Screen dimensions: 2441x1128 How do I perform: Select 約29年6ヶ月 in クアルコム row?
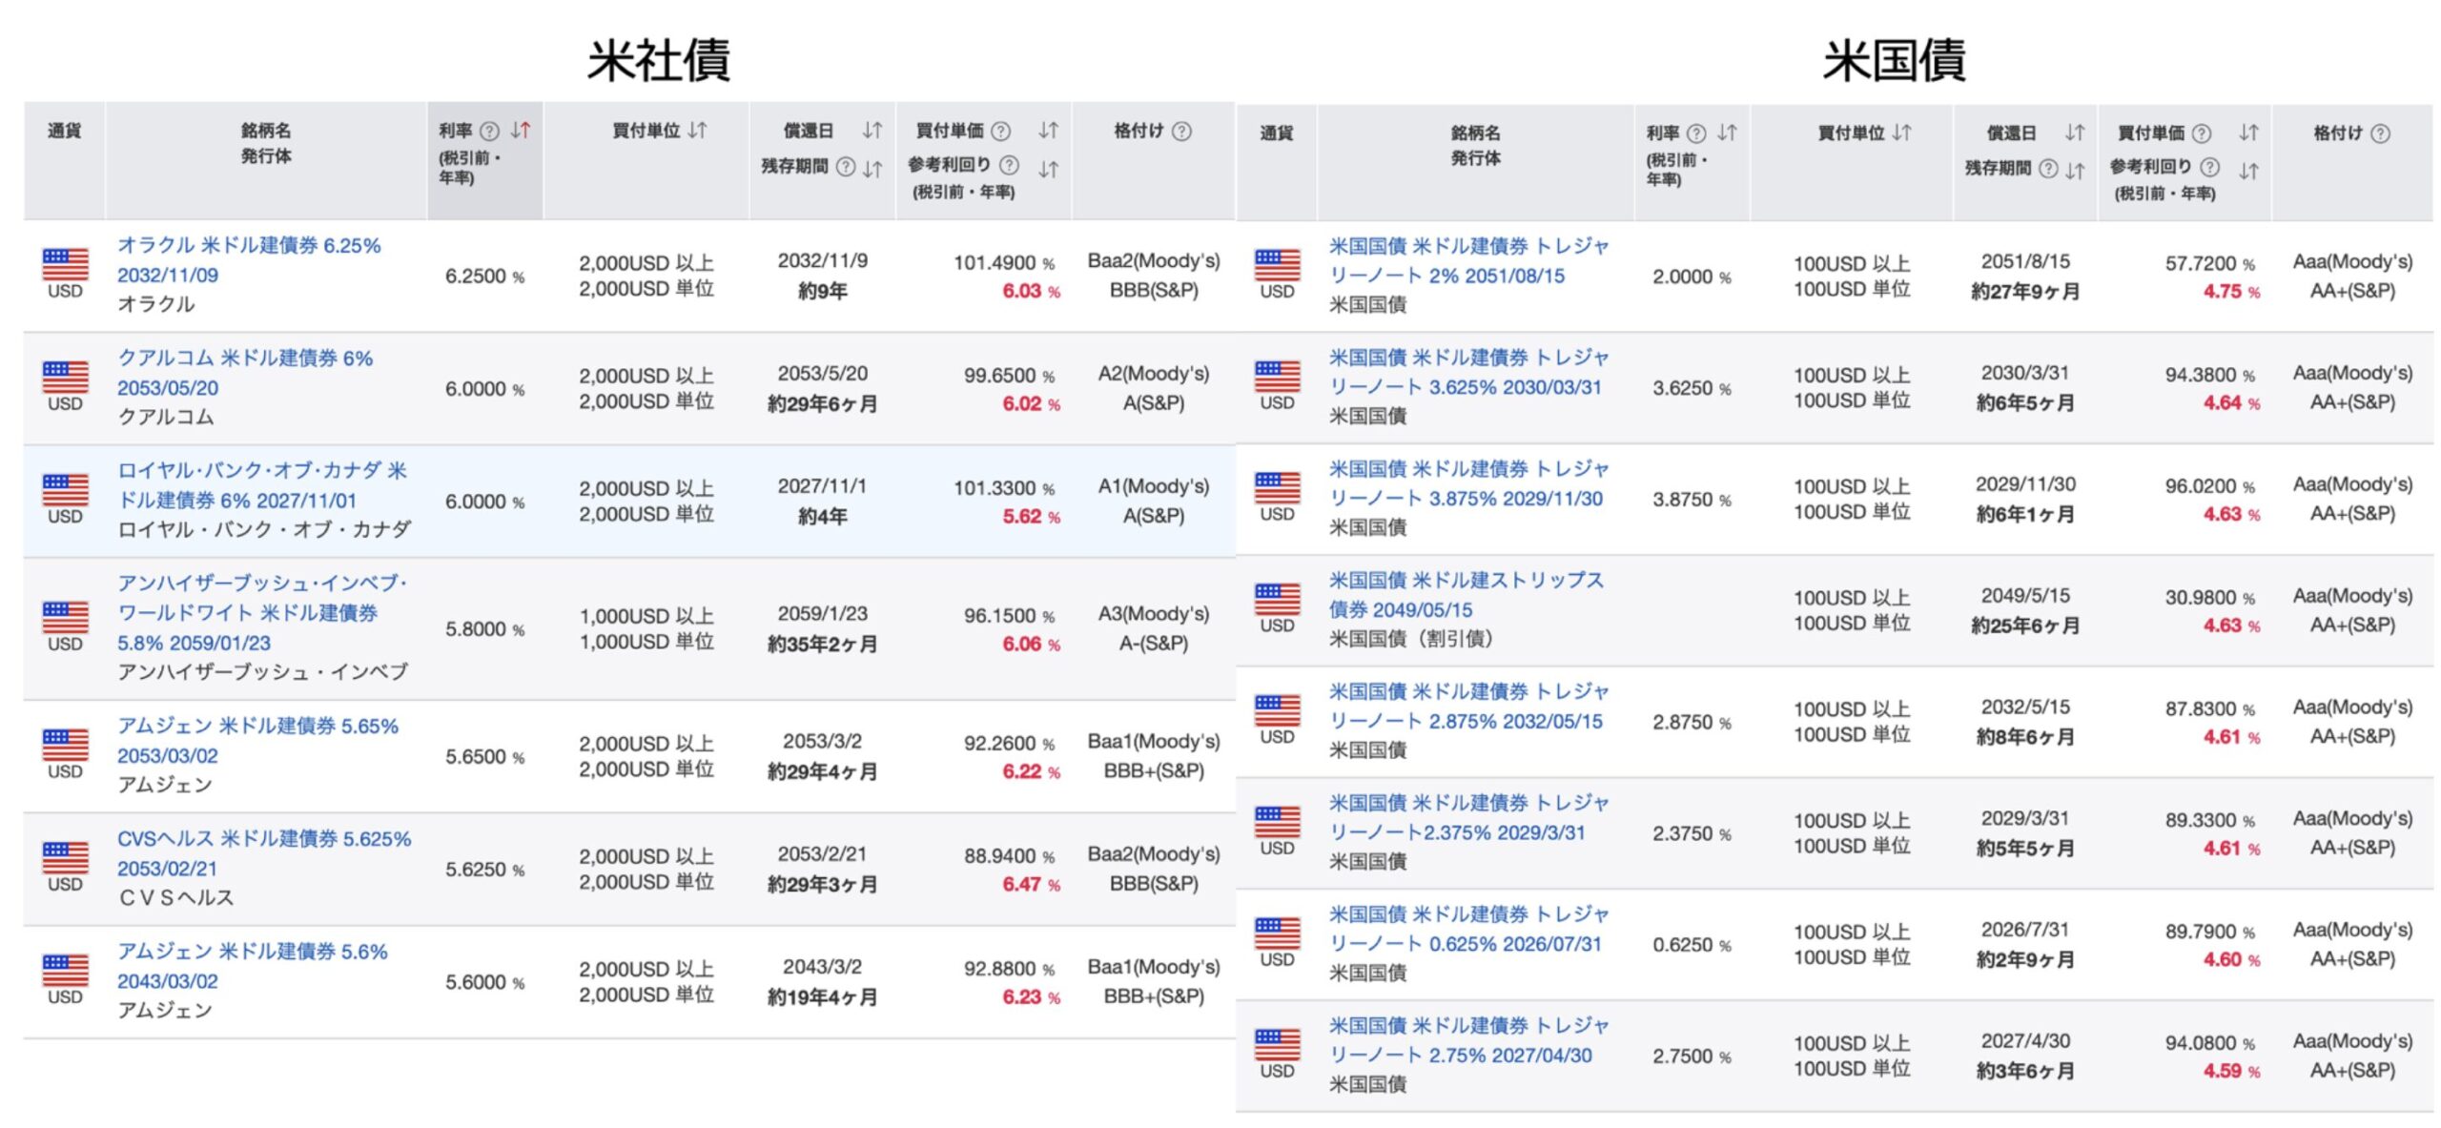(822, 403)
